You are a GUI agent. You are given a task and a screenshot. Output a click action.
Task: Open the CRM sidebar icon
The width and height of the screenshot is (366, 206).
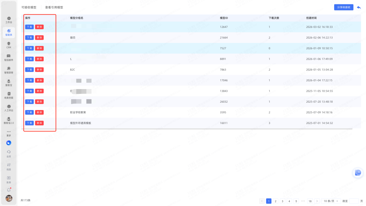[9, 45]
